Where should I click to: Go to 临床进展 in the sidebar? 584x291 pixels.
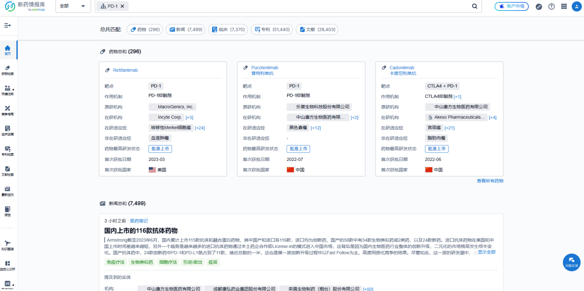click(x=8, y=131)
